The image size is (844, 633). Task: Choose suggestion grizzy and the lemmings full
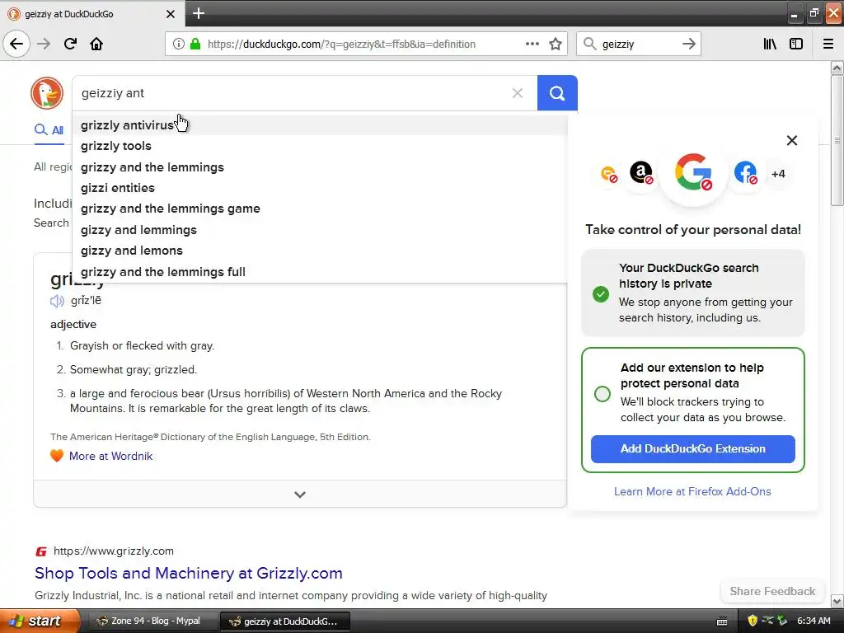[321, 272]
